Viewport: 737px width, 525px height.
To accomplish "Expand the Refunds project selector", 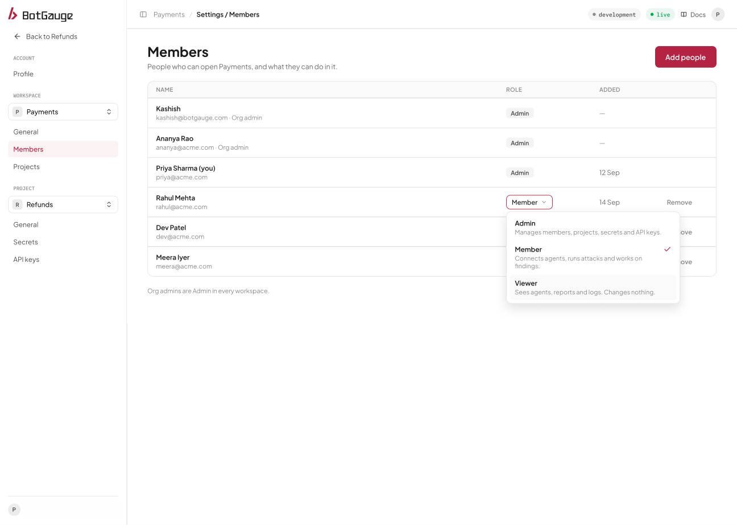I will 63,204.
